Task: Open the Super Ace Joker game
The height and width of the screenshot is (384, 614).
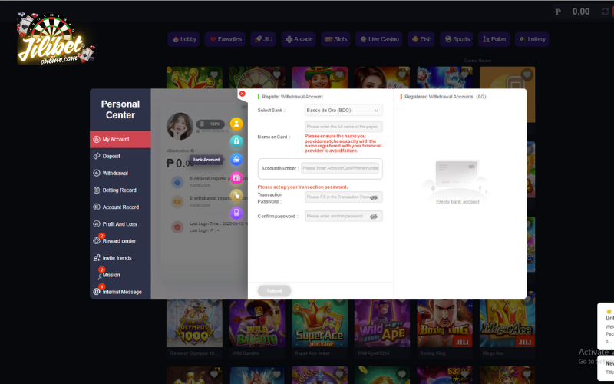Action: tap(319, 323)
